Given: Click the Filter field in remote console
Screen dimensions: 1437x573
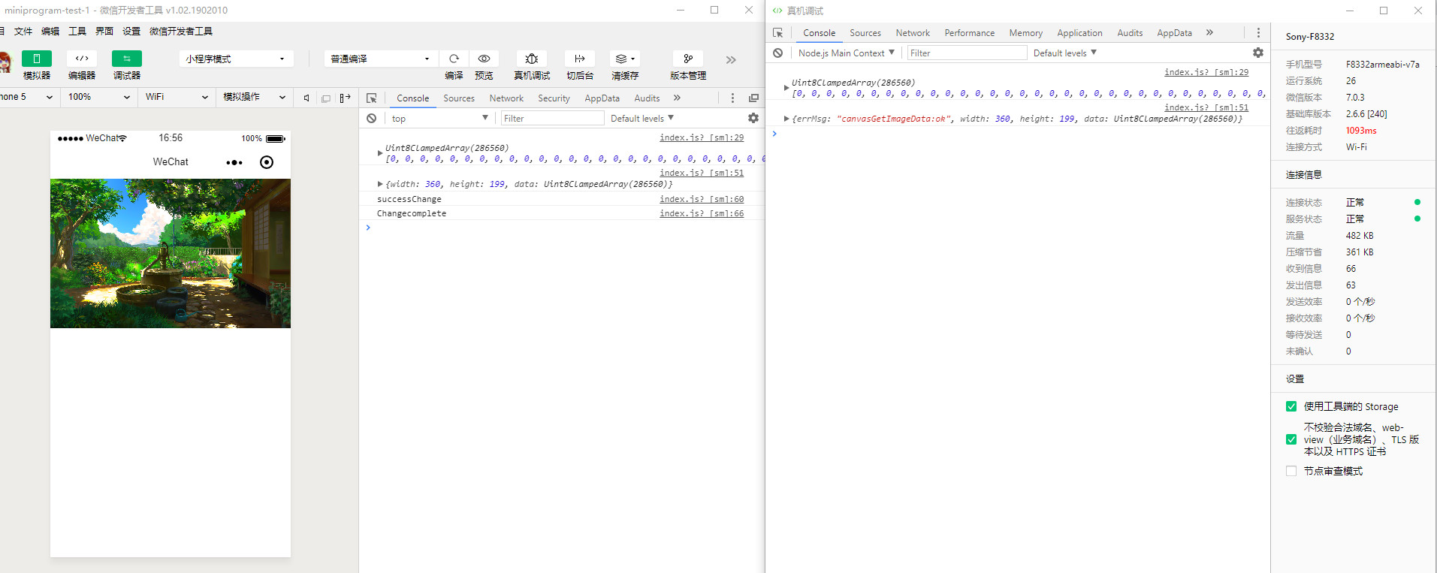Looking at the screenshot, I should click(x=967, y=53).
